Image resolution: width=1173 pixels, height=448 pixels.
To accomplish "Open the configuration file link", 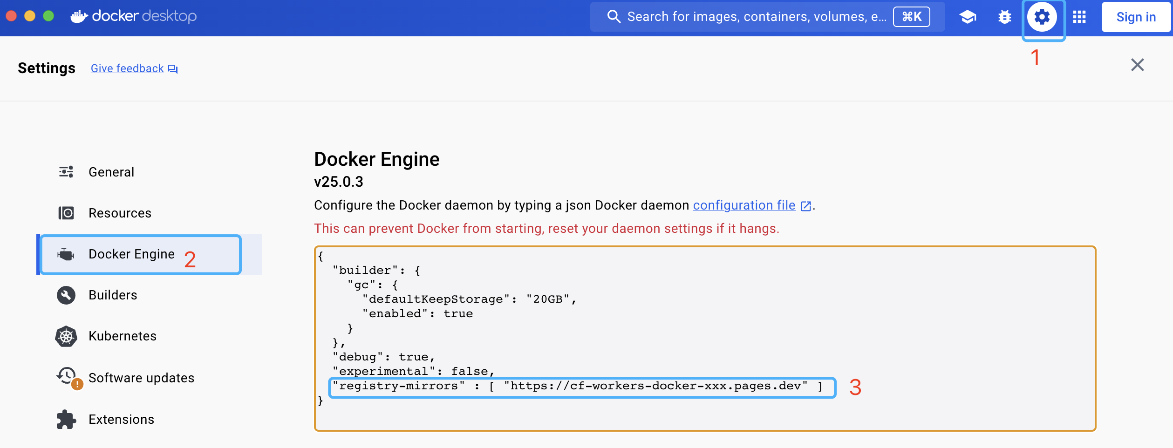I will (x=744, y=205).
